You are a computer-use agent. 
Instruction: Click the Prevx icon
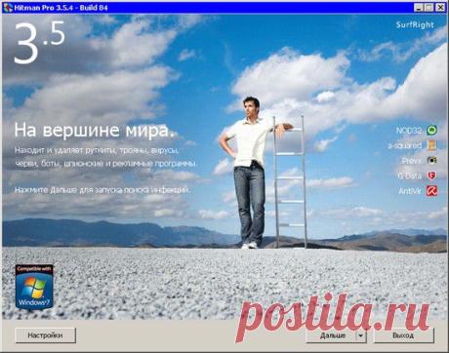point(431,160)
